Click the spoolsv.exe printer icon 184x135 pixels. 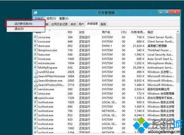[x=36, y=98]
